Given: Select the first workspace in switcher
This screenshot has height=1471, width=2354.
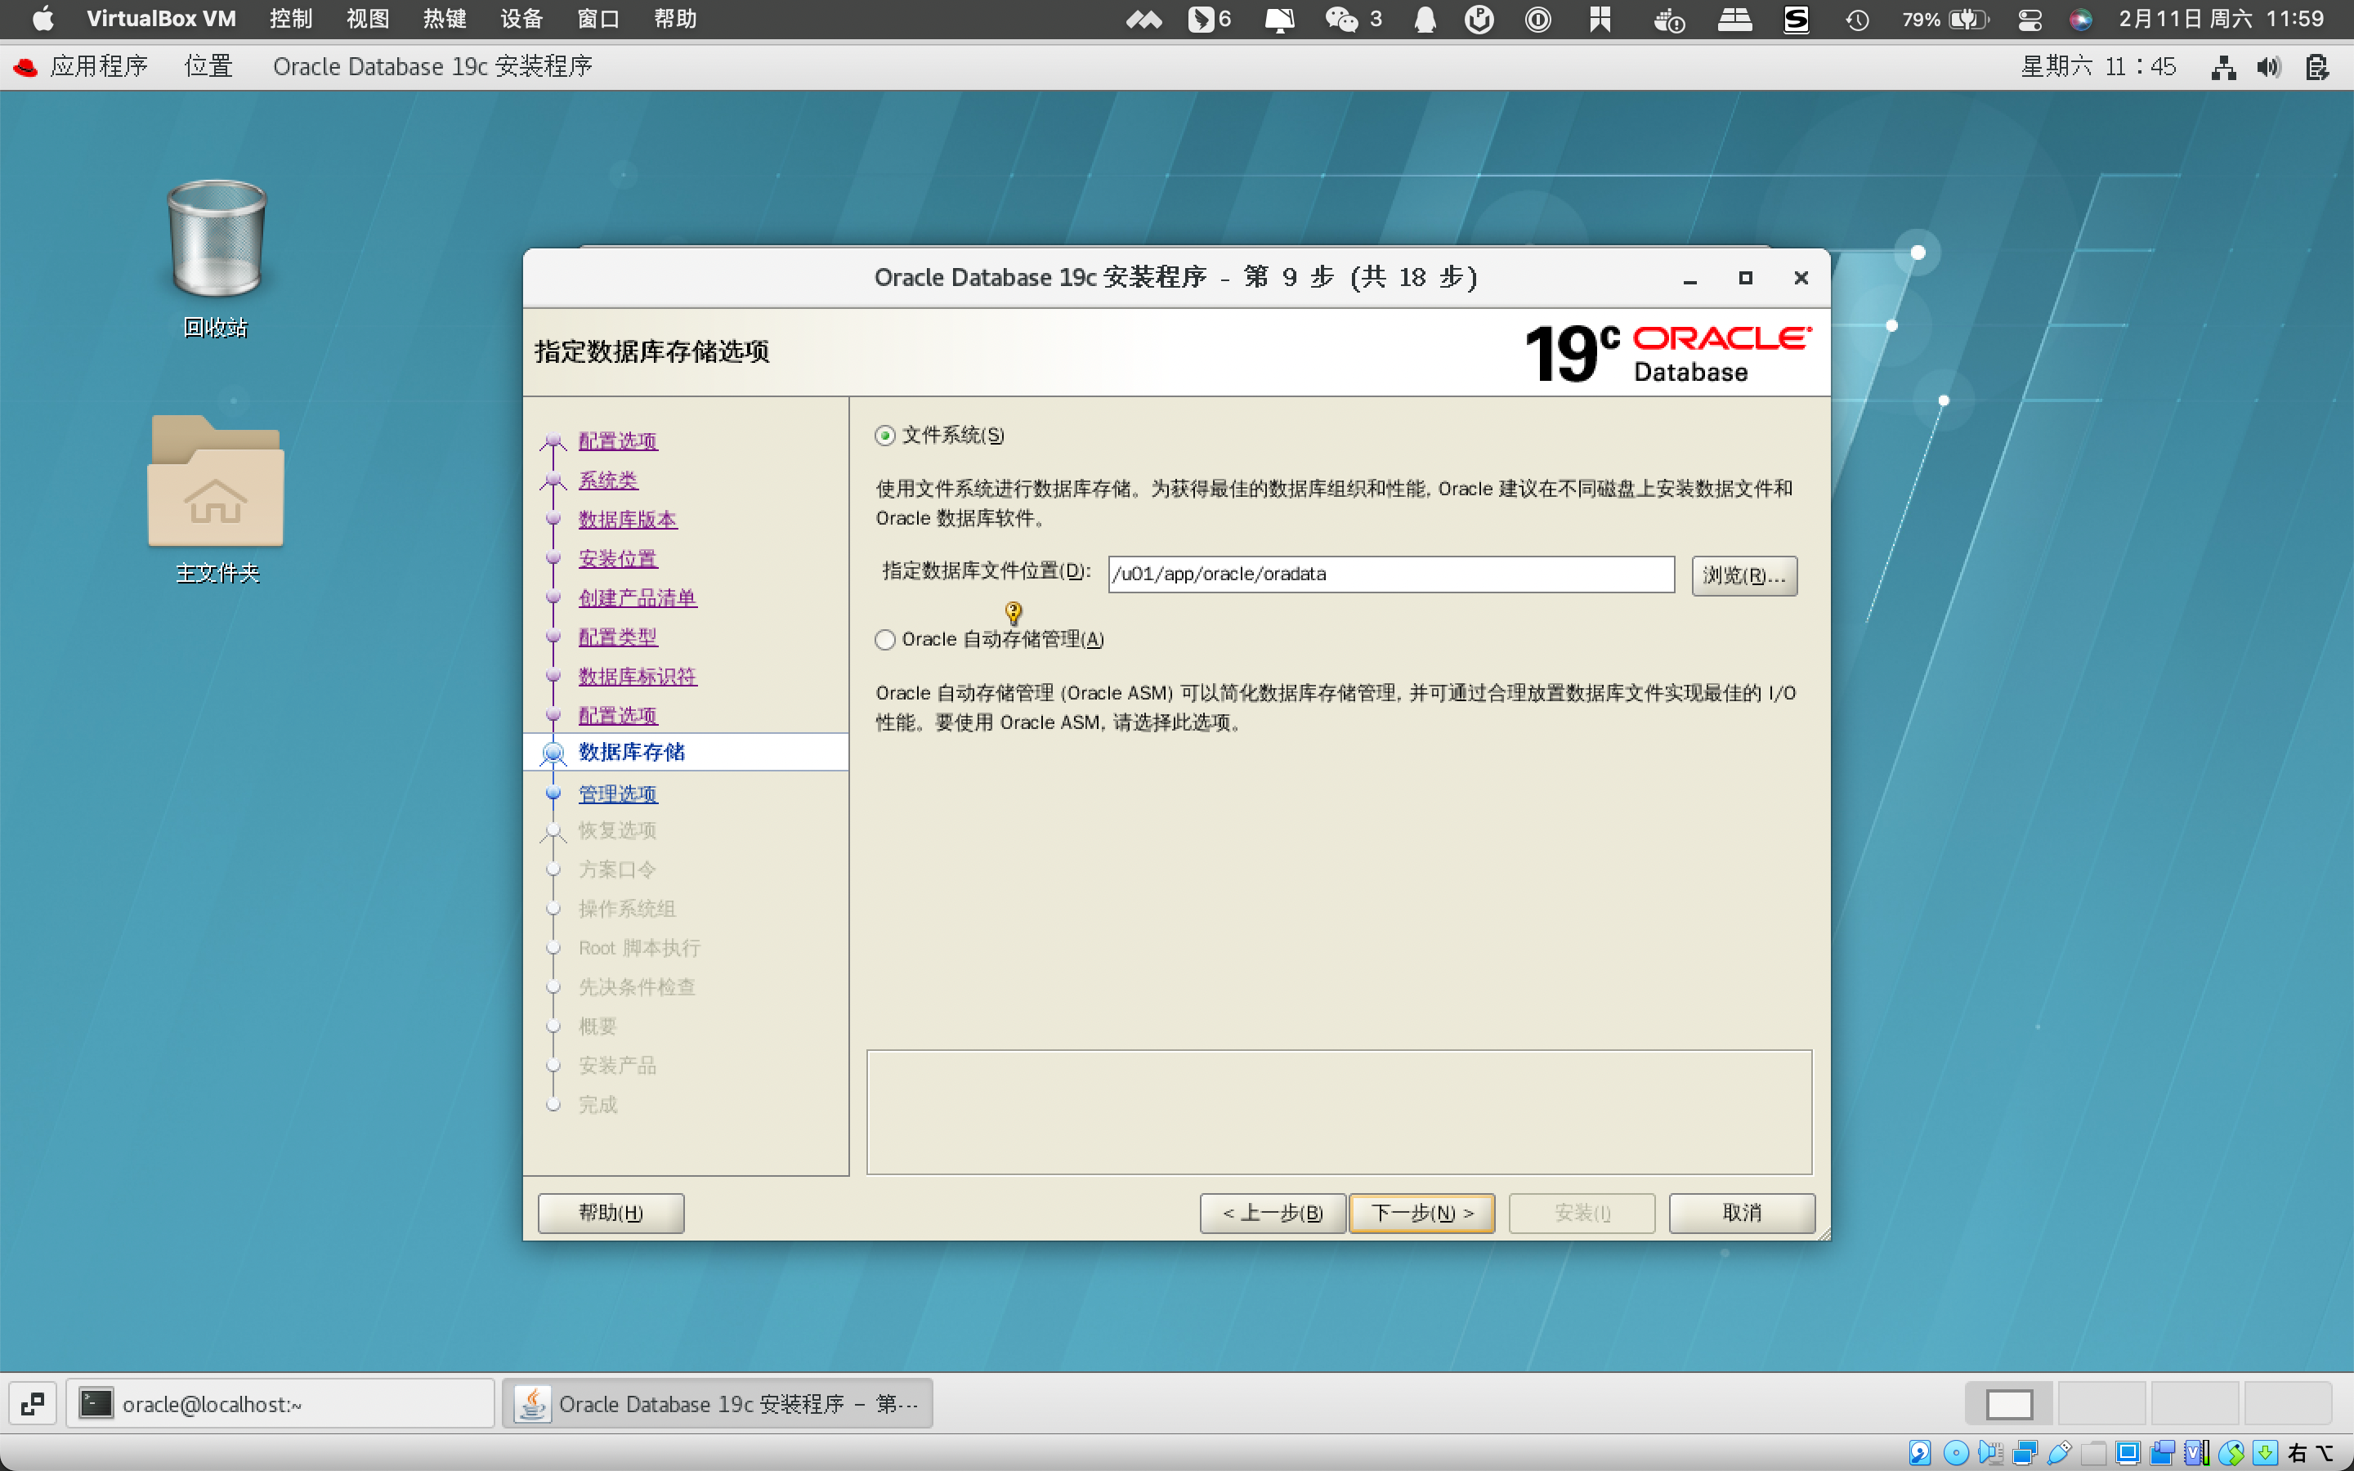Looking at the screenshot, I should pyautogui.click(x=2009, y=1404).
